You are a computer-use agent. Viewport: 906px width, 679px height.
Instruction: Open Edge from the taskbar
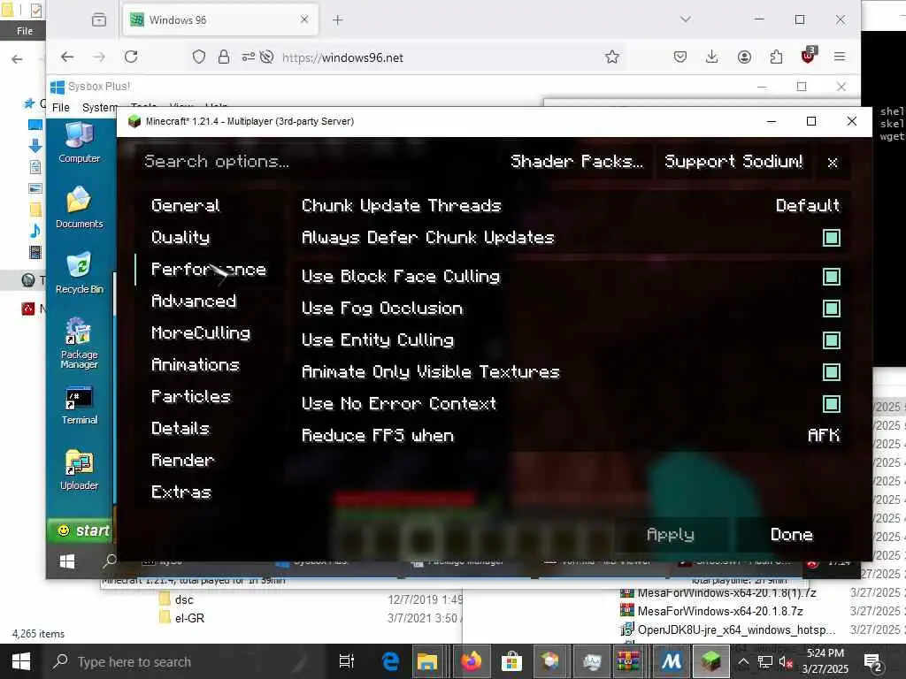[390, 661]
